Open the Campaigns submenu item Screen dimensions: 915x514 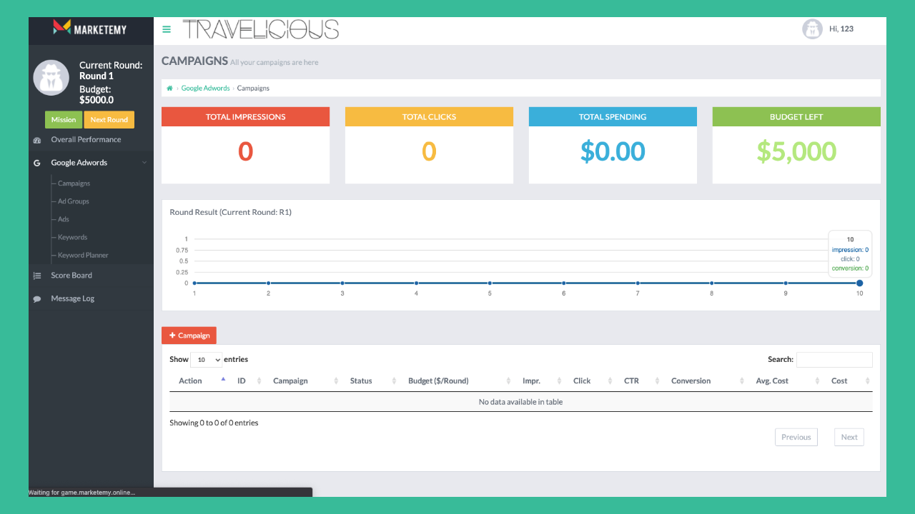[x=74, y=183]
